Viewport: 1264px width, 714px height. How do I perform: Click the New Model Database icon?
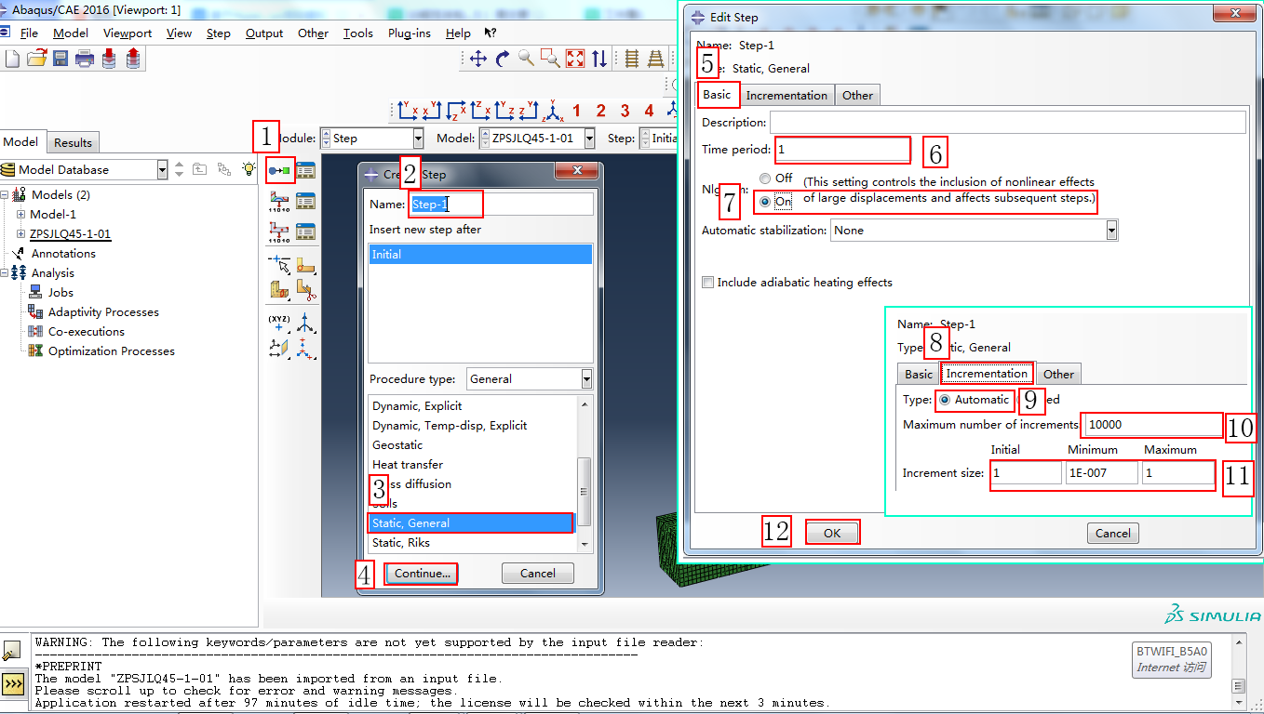(x=12, y=59)
